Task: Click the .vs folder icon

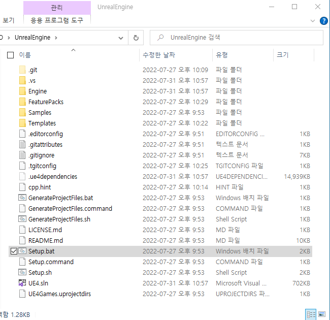Action: pyautogui.click(x=22, y=80)
